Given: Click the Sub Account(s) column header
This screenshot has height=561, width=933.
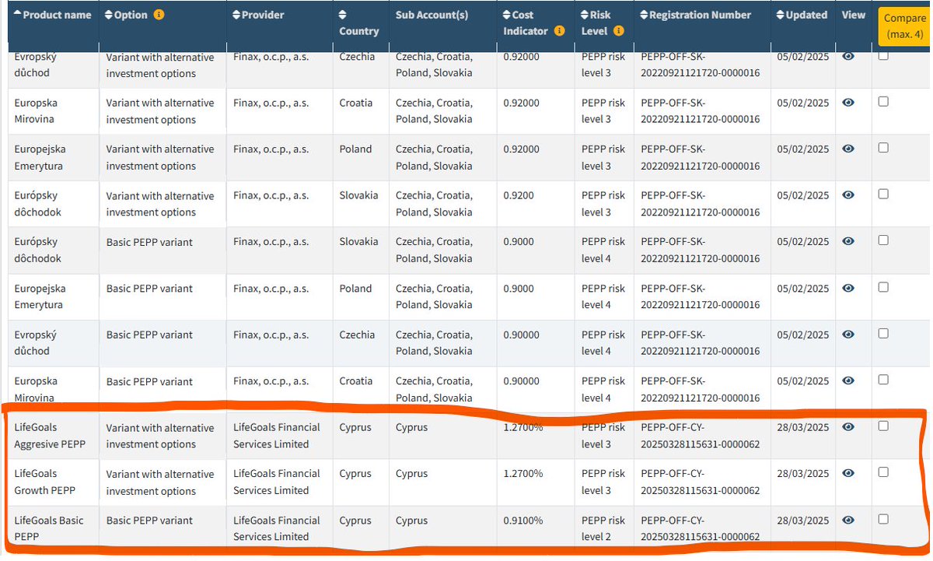Looking at the screenshot, I should pos(432,15).
